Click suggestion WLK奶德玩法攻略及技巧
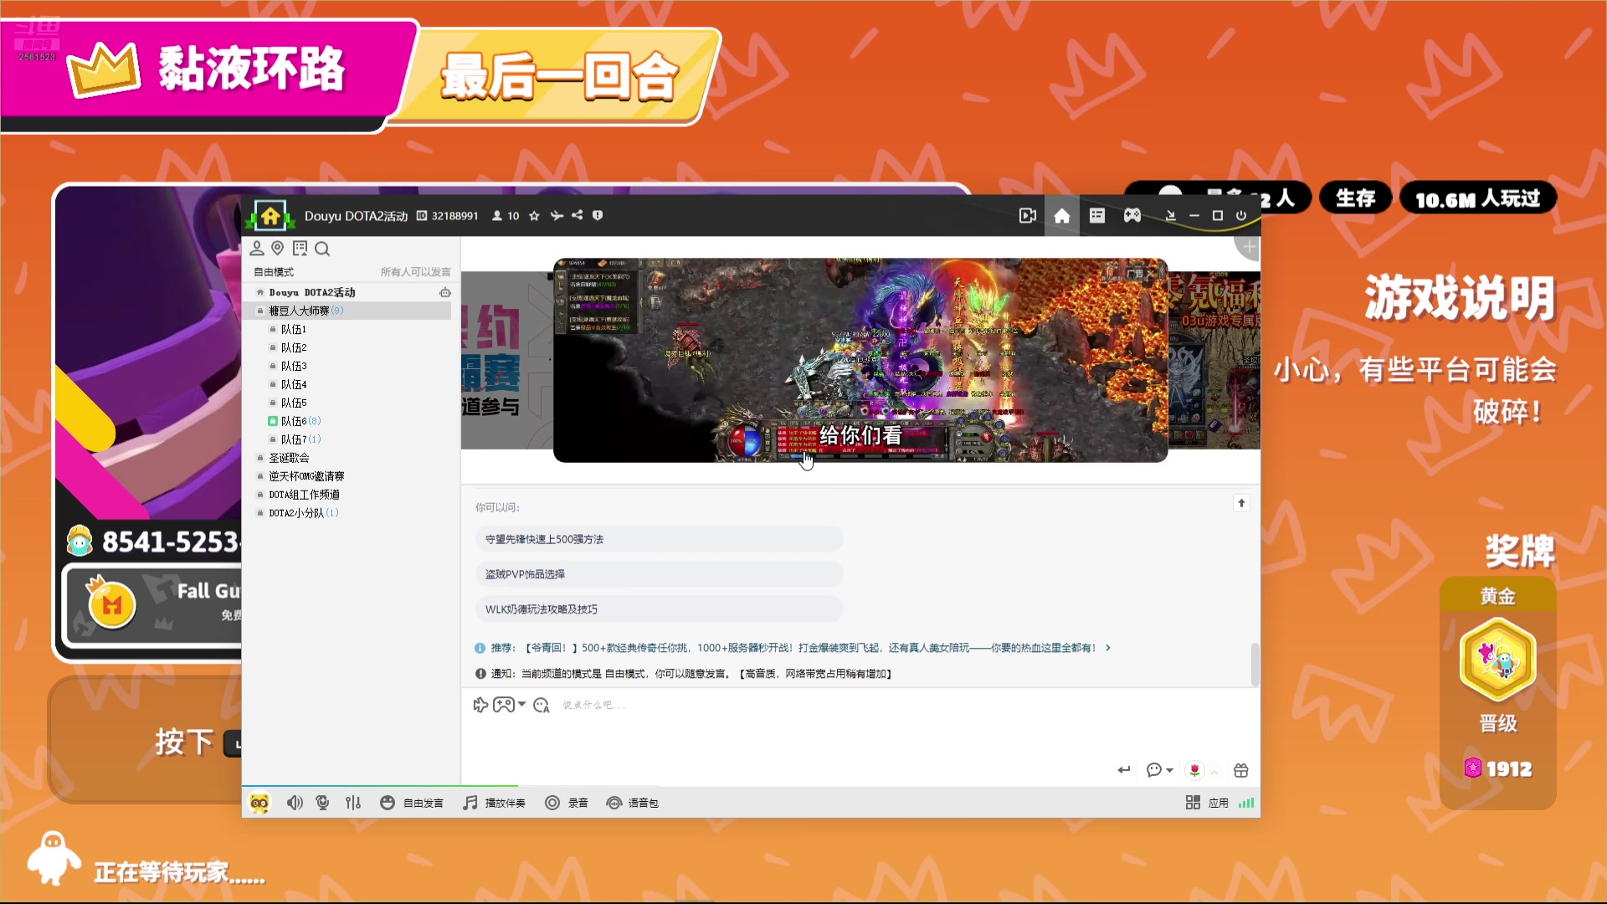Image resolution: width=1607 pixels, height=904 pixels. [x=659, y=609]
